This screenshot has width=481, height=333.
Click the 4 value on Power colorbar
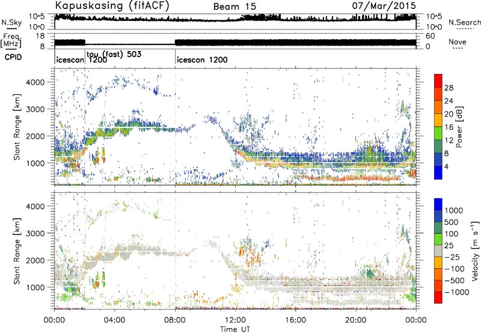(x=447, y=167)
